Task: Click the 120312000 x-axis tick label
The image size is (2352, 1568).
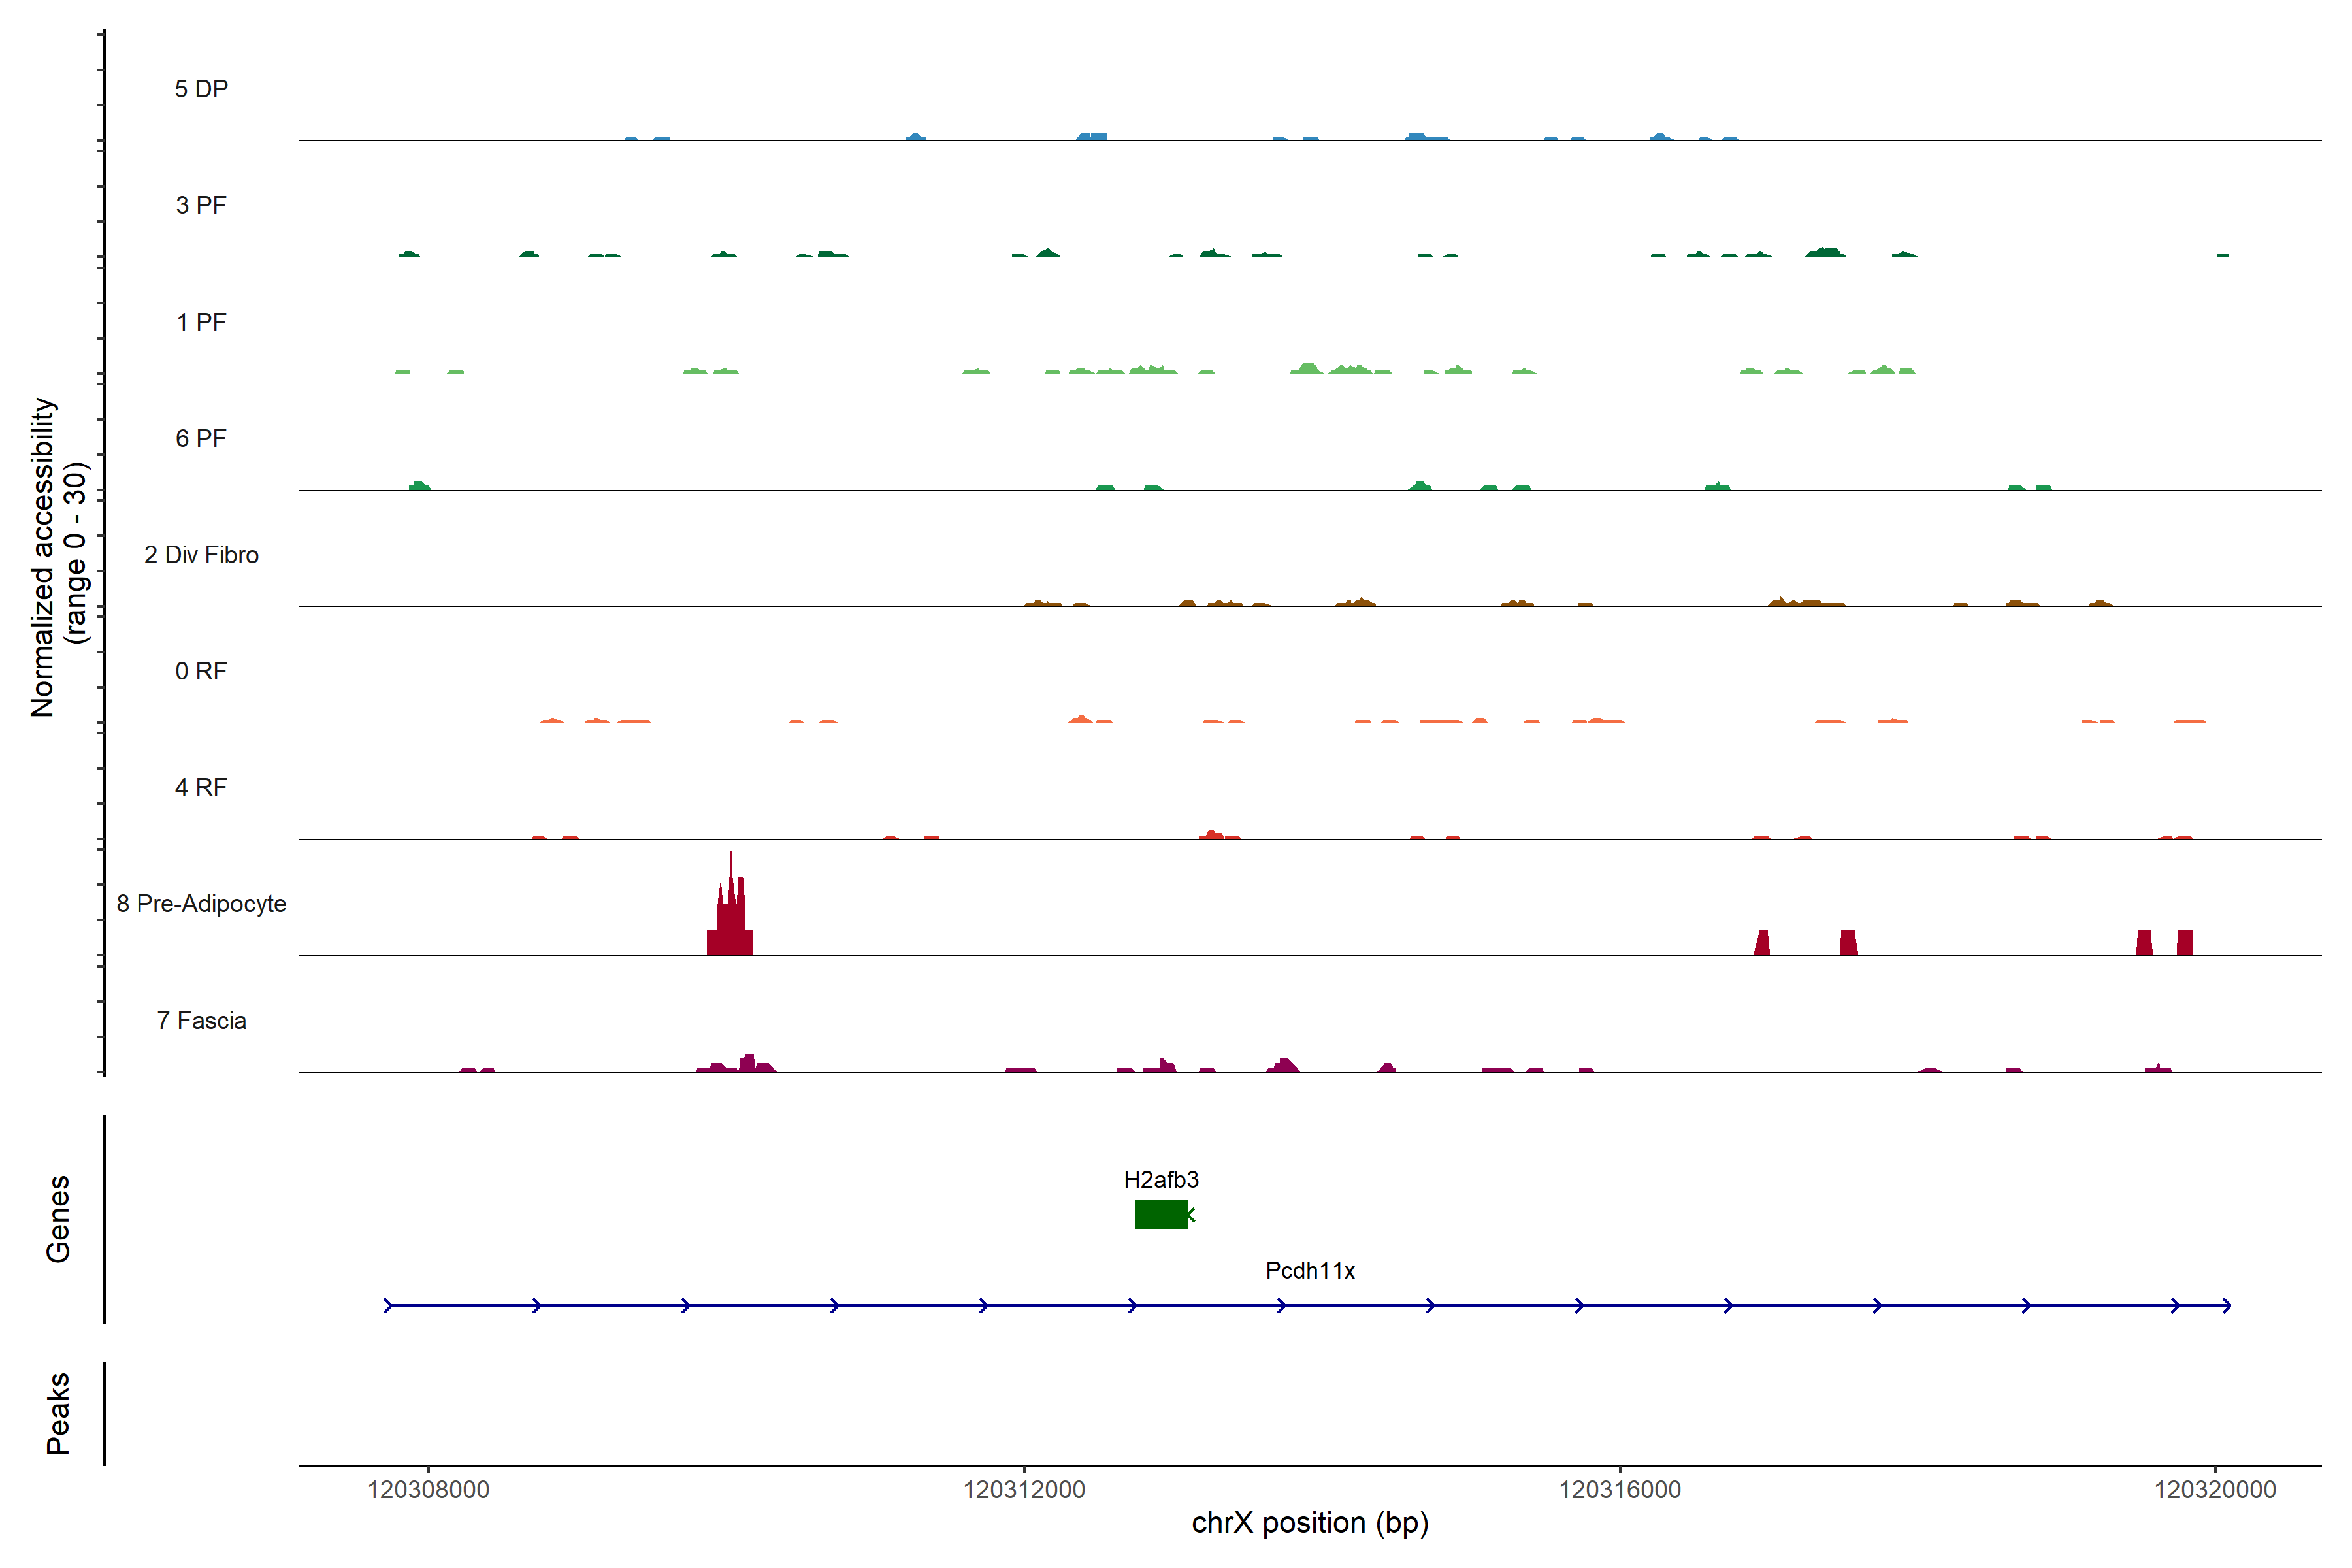Action: click(1024, 1489)
